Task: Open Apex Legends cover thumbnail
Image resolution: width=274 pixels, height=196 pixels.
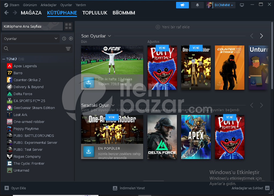Action: point(196,137)
